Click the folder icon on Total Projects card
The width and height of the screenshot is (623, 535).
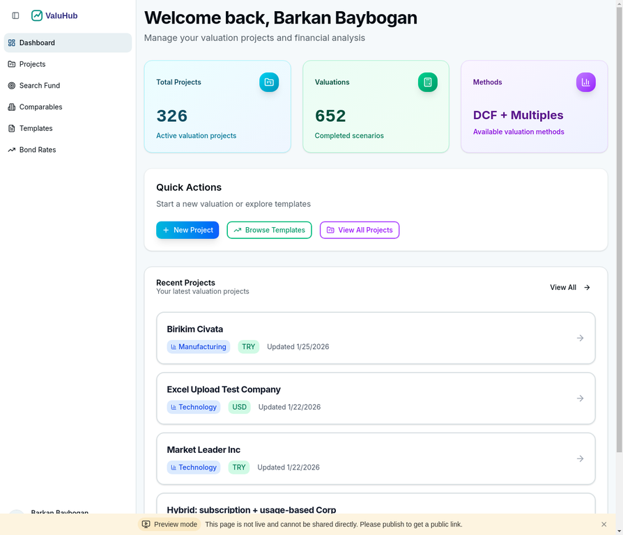(269, 82)
